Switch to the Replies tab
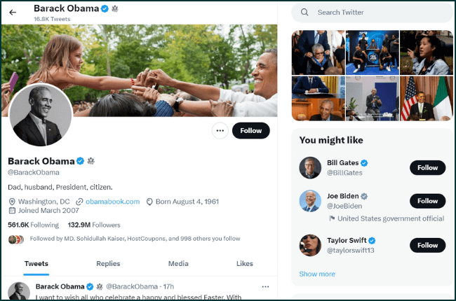The width and height of the screenshot is (456, 301). pyautogui.click(x=108, y=264)
